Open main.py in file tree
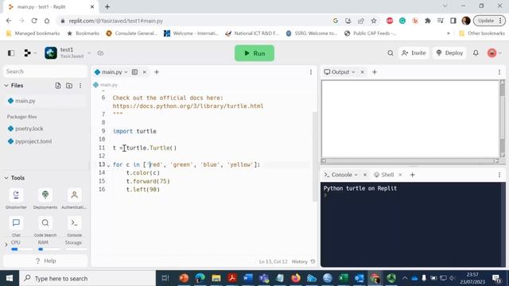This screenshot has width=509, height=286. 45,101
